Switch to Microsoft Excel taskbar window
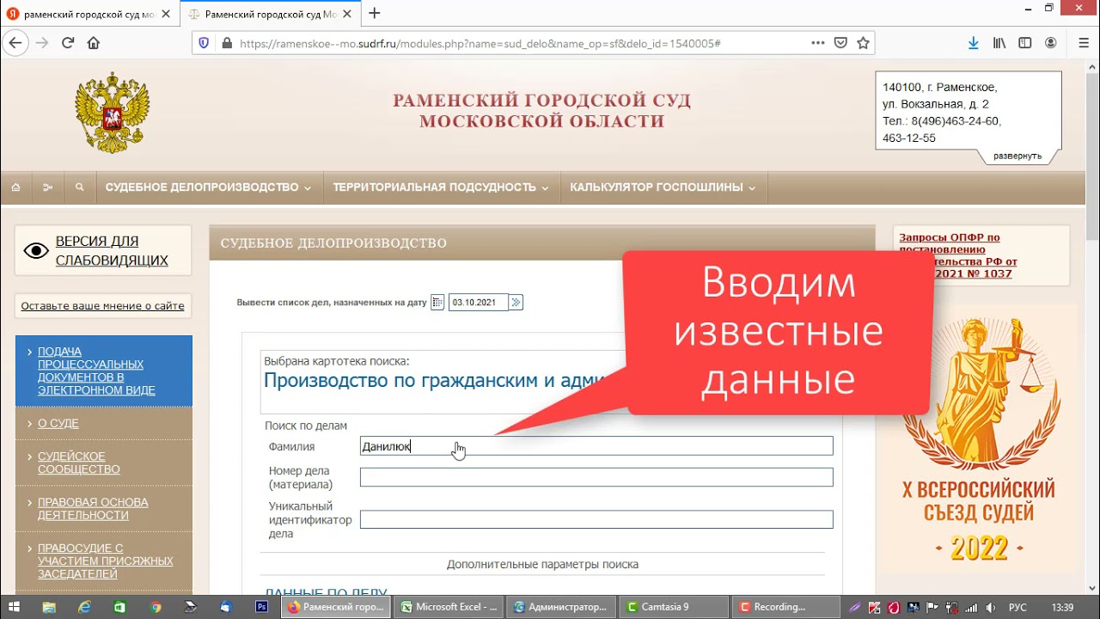1100x619 pixels. pyautogui.click(x=449, y=607)
